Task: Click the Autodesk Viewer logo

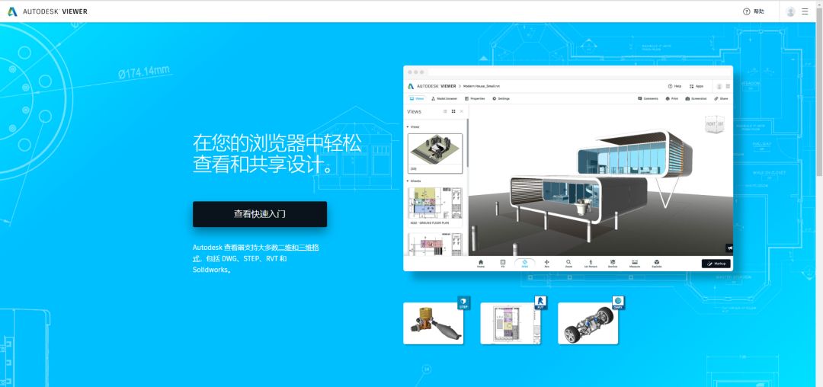Action: [x=47, y=11]
